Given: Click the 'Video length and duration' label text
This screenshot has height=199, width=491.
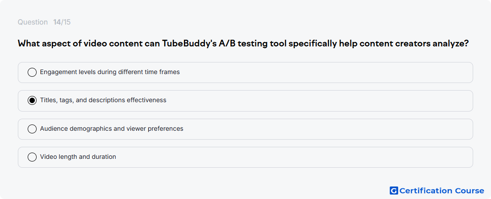Looking at the screenshot, I should 78,157.
